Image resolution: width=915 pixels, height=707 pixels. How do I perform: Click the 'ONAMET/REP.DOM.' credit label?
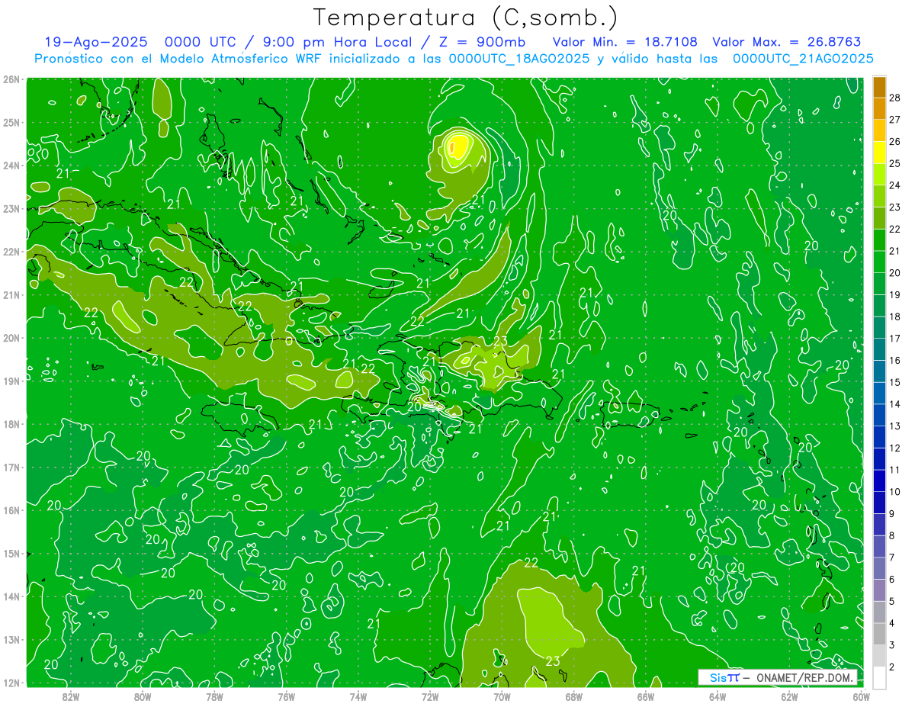coord(803,677)
